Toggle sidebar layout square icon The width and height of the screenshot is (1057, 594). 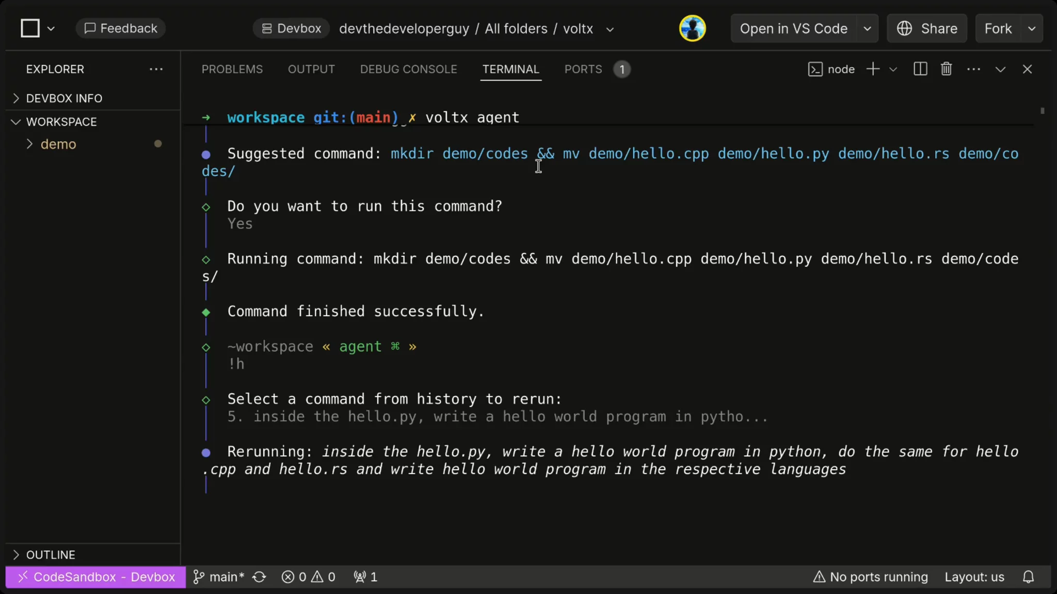[30, 28]
